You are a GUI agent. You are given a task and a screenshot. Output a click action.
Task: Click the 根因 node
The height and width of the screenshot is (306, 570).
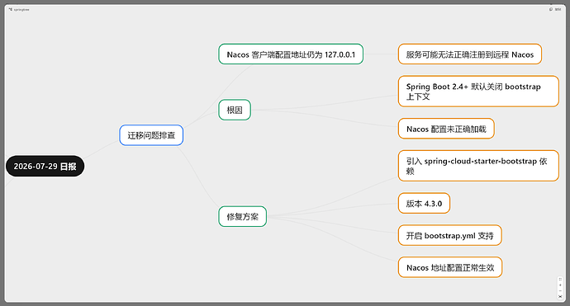[235, 110]
